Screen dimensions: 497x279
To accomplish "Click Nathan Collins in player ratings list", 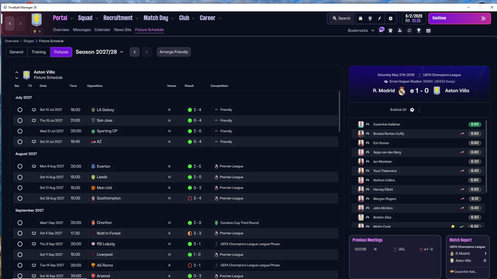I will 384,180.
